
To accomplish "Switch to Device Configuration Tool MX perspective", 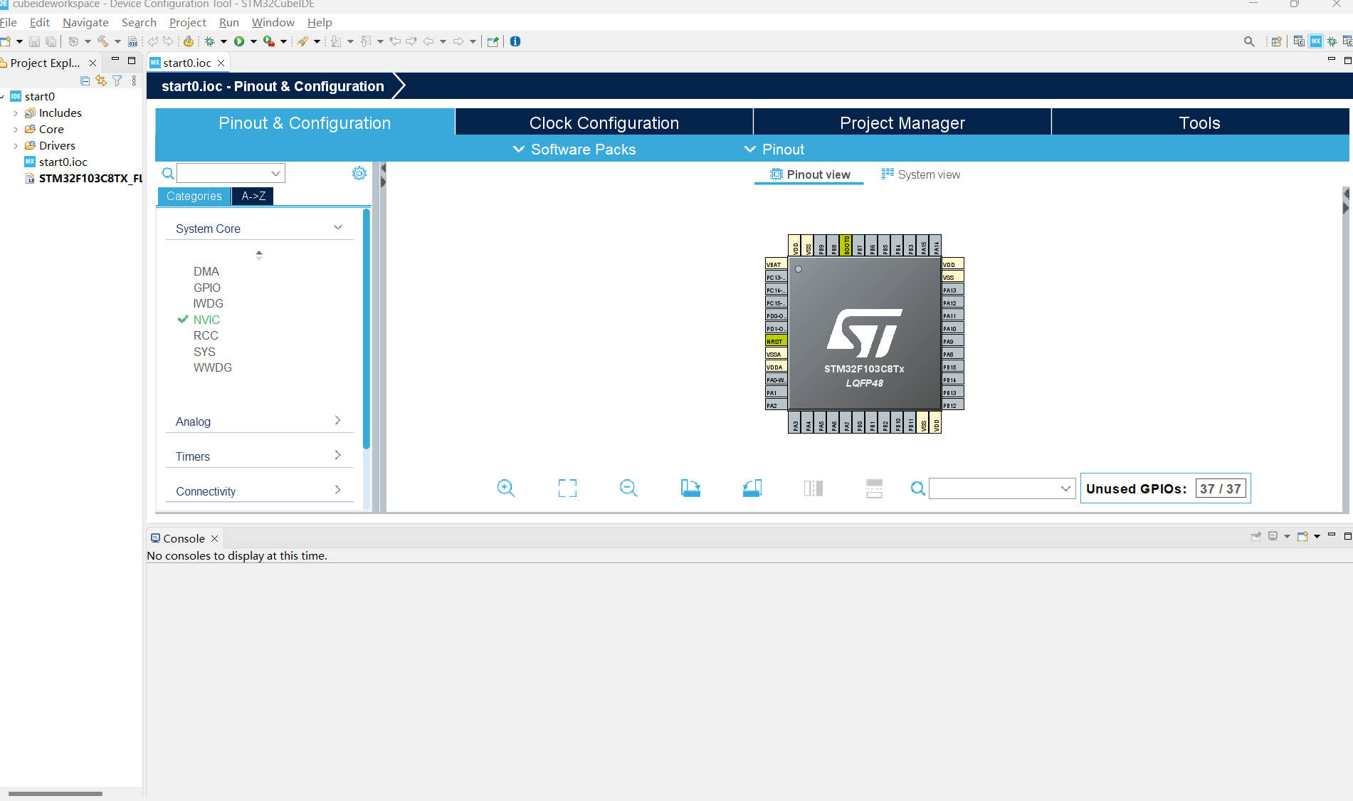I will (x=1315, y=41).
